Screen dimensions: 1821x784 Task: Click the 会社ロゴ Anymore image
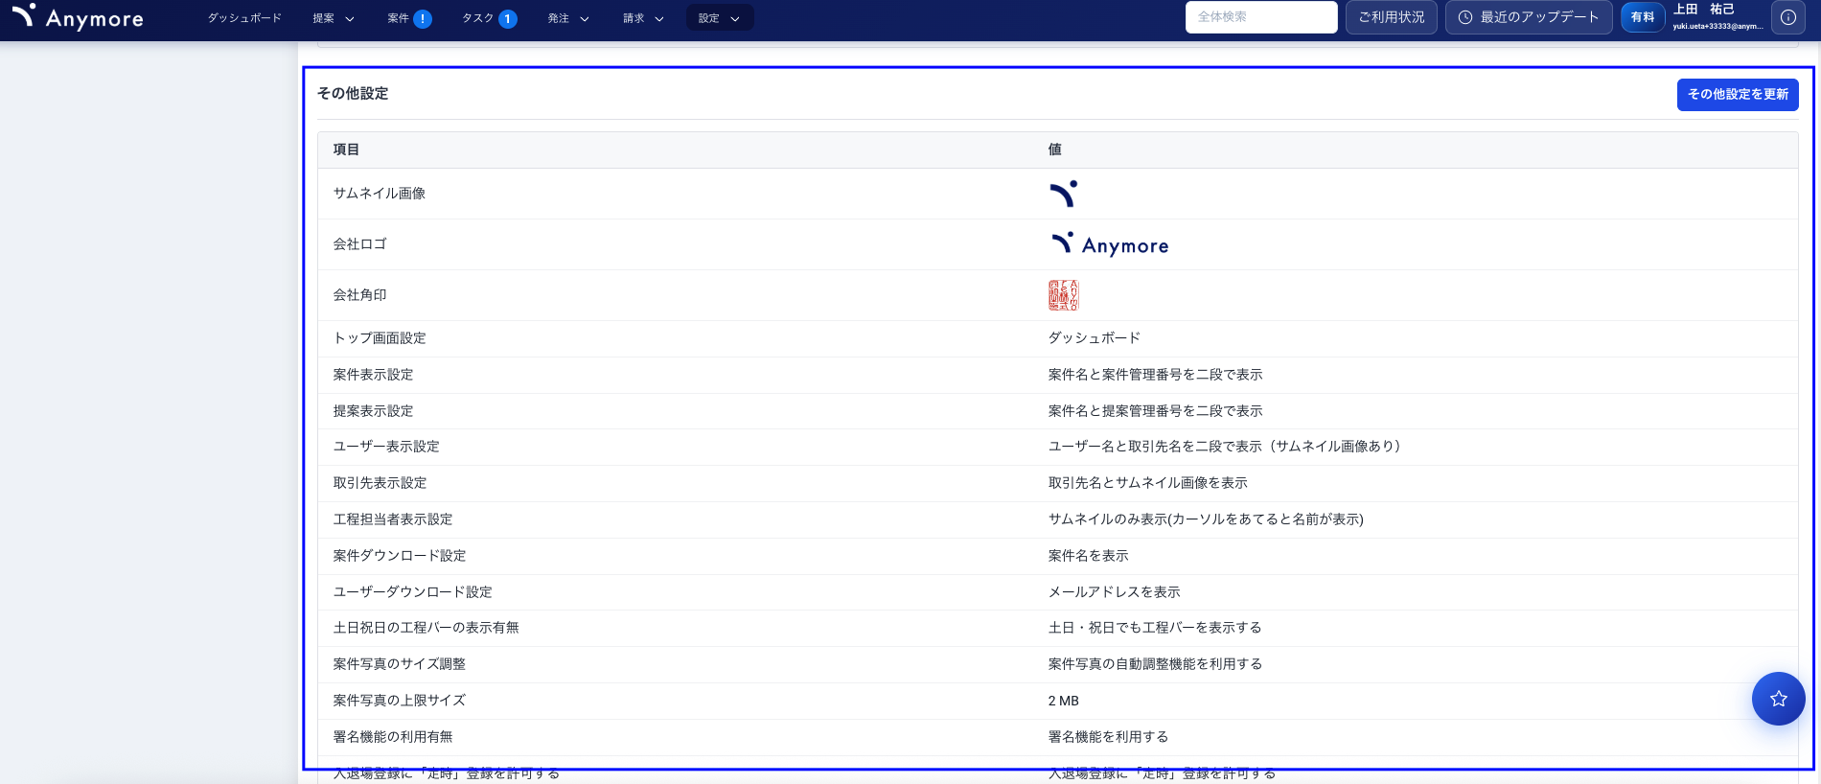click(x=1109, y=244)
